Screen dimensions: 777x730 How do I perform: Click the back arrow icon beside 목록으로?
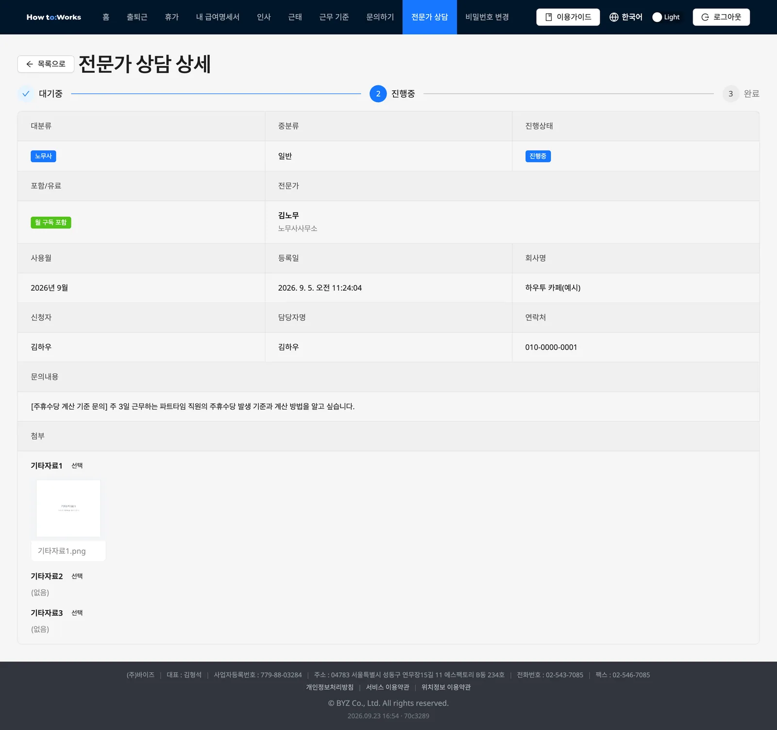[x=30, y=64]
